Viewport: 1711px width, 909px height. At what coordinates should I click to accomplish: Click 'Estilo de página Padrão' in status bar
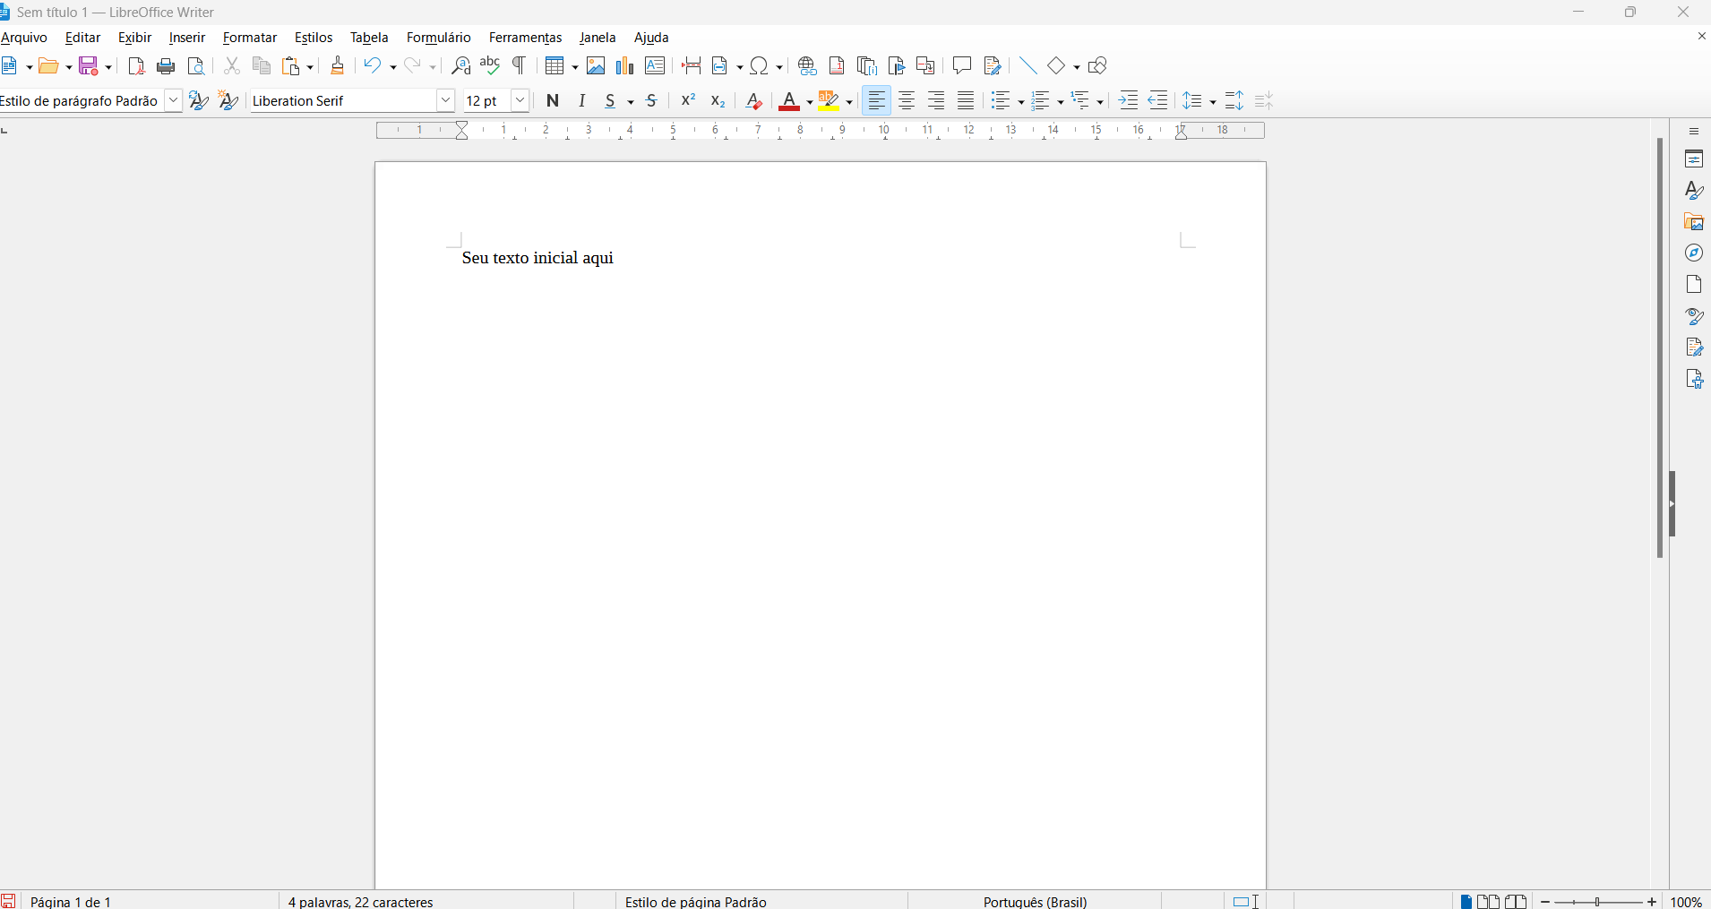(696, 902)
